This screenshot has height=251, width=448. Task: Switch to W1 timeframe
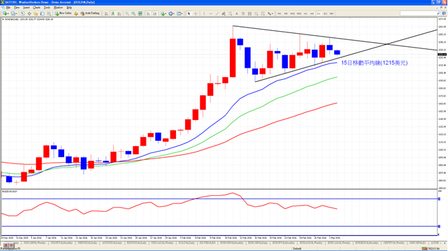(325, 13)
